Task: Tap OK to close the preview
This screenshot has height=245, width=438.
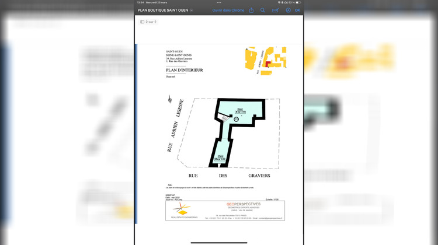Action: point(297,10)
